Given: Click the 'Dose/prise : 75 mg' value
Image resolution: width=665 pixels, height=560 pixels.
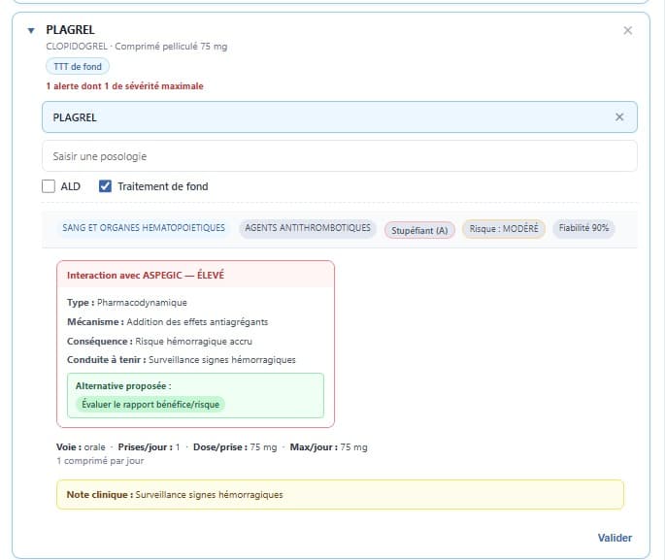Looking at the screenshot, I should pyautogui.click(x=235, y=447).
